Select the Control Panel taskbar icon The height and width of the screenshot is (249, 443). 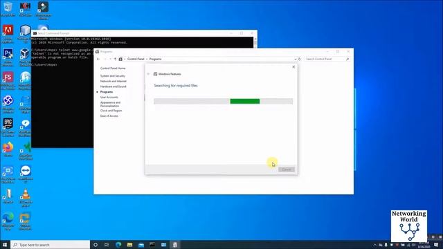[163, 245]
